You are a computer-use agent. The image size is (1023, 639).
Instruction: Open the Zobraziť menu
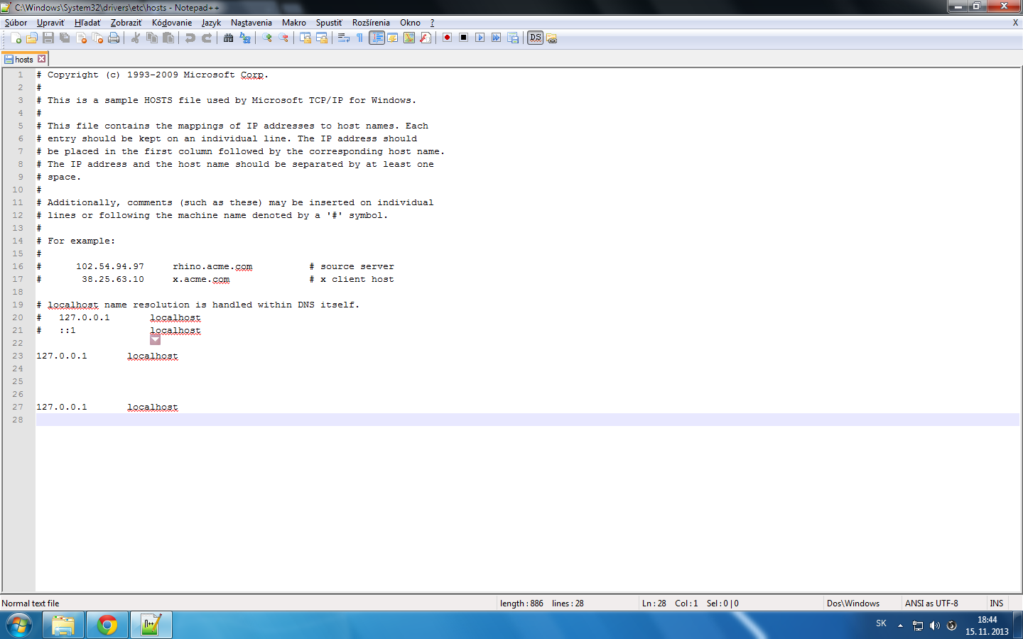point(126,23)
